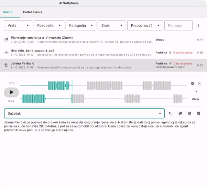Open the three-dot more options menu

point(199,25)
